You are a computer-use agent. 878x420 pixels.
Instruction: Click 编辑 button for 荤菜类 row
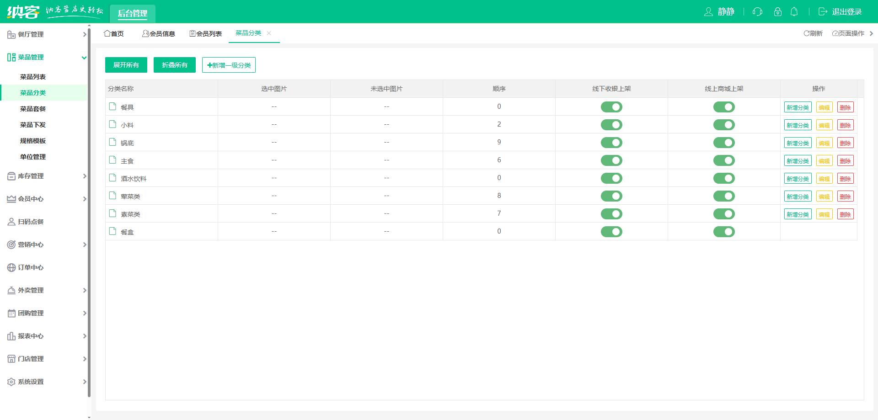824,197
